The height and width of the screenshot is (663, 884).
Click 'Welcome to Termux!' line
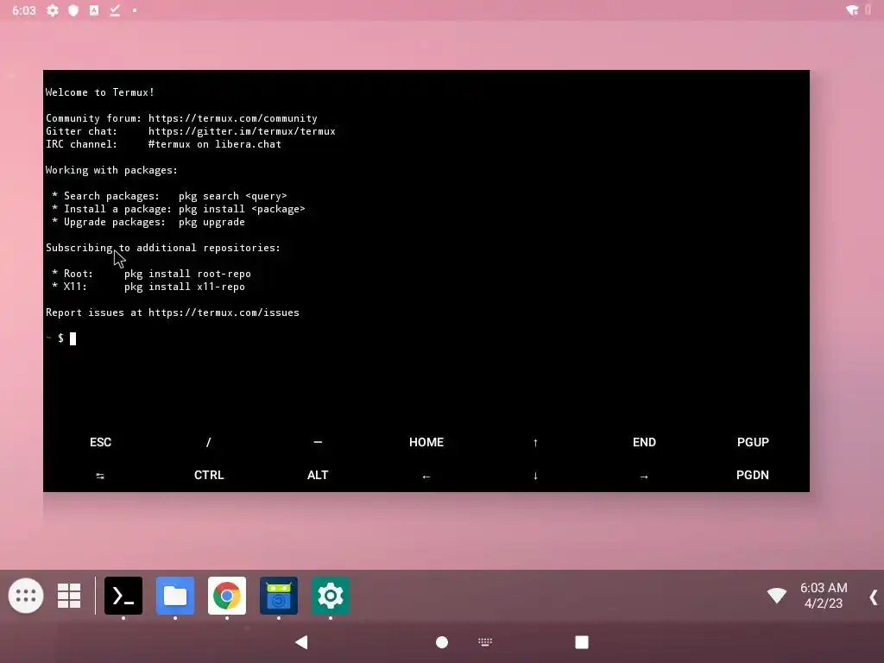click(100, 92)
